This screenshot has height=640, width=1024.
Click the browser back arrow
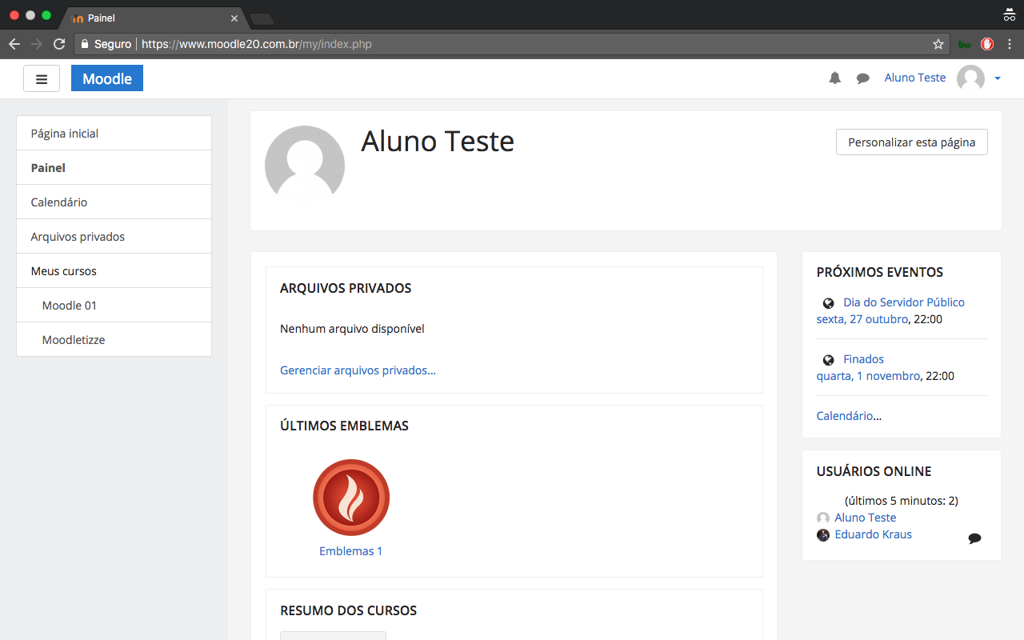pos(14,44)
